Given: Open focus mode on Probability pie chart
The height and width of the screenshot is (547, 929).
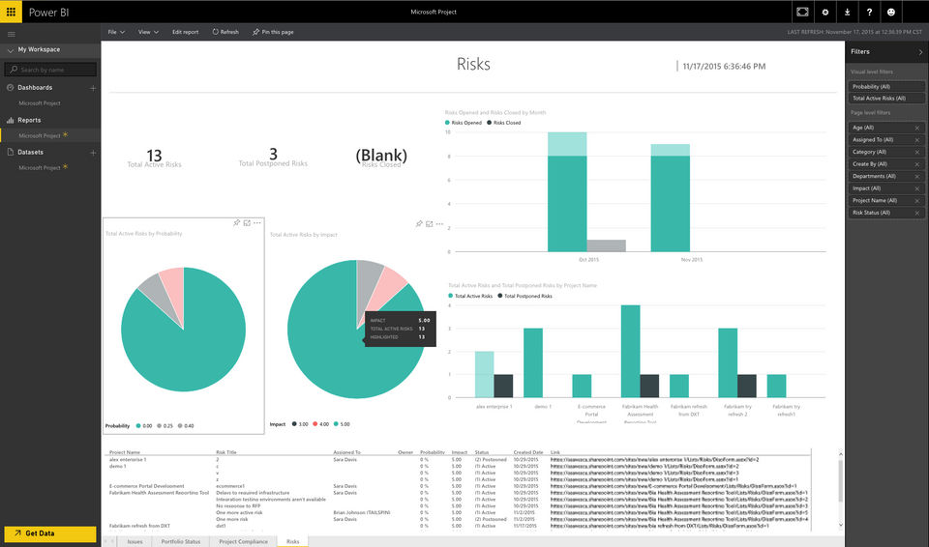Looking at the screenshot, I should [247, 222].
